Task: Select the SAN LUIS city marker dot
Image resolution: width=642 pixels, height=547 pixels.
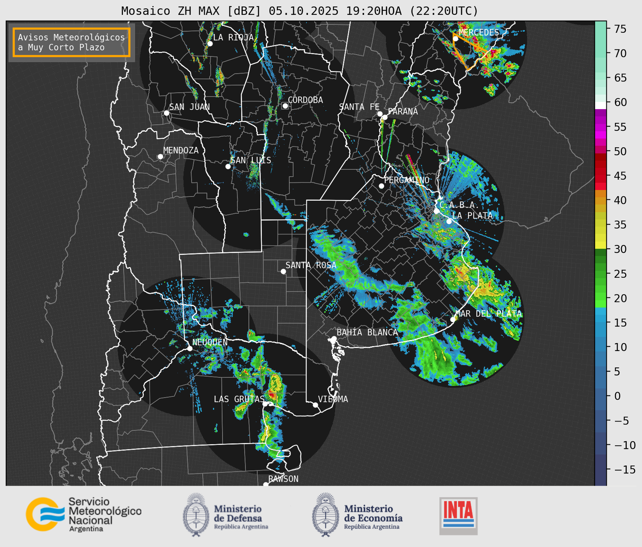Action: (228, 167)
